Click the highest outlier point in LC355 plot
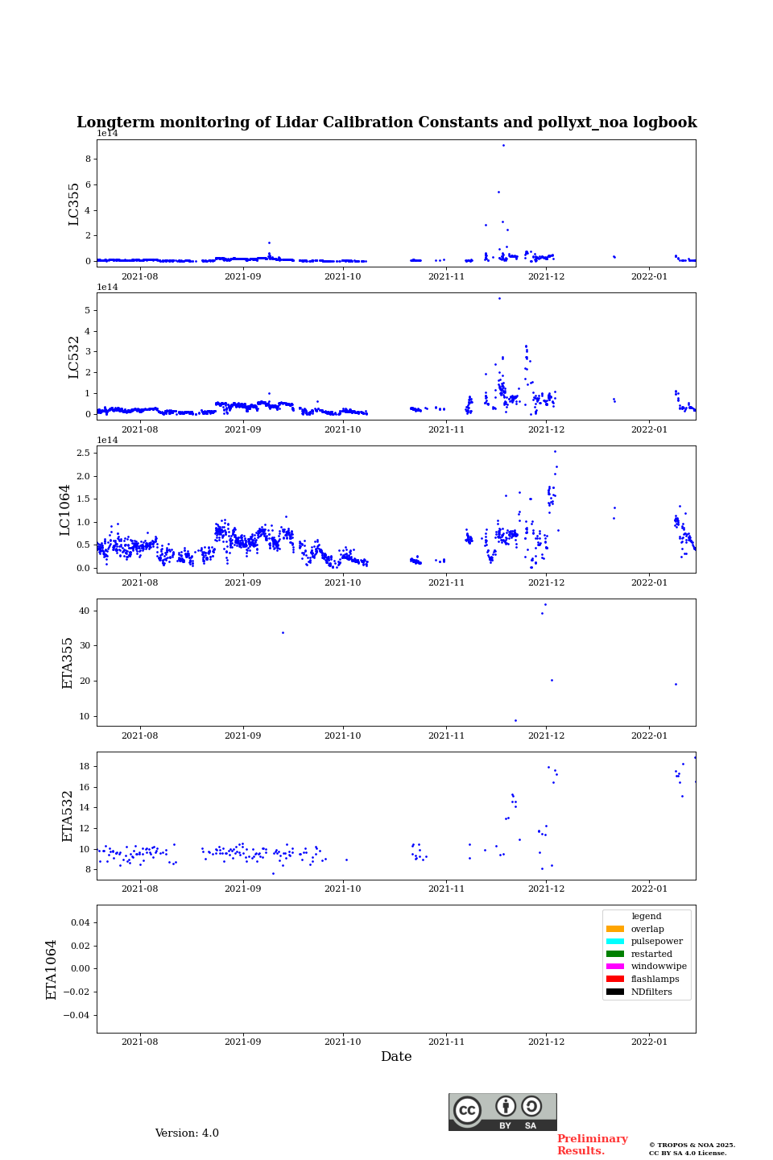This screenshot has height=1160, width=773. [x=503, y=145]
